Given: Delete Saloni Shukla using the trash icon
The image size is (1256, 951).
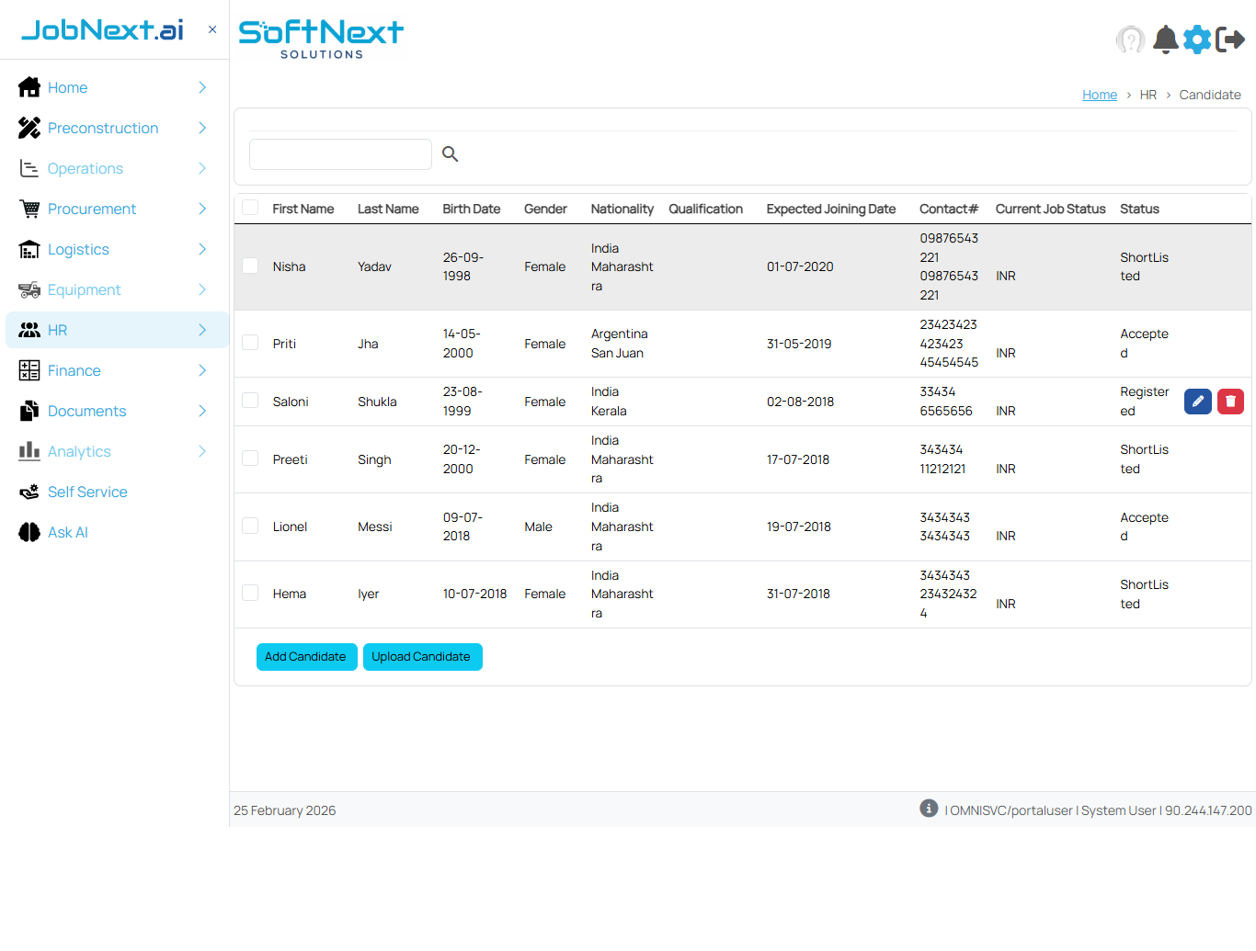Looking at the screenshot, I should tap(1230, 402).
